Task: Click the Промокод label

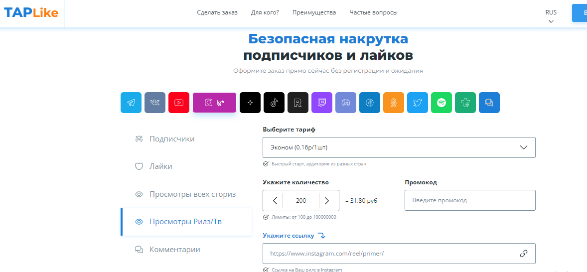Action: [421, 183]
